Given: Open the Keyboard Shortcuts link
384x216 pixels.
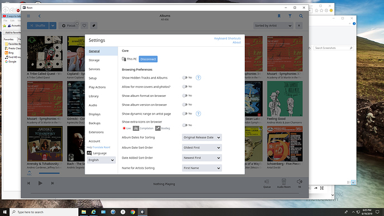Looking at the screenshot, I should coord(227,38).
